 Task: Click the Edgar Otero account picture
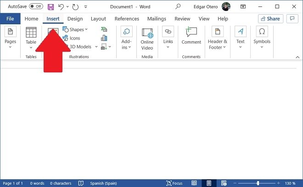226,7
